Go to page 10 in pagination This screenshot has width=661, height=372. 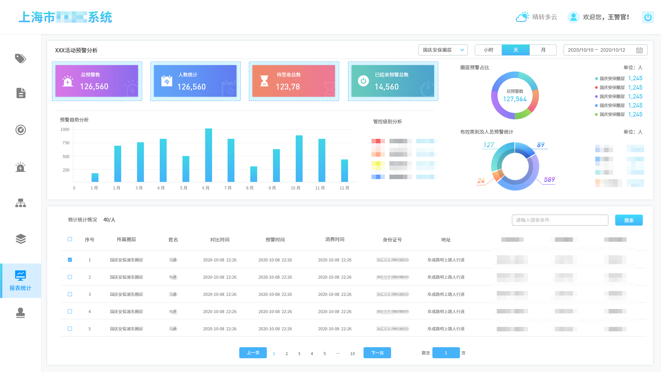pos(353,353)
